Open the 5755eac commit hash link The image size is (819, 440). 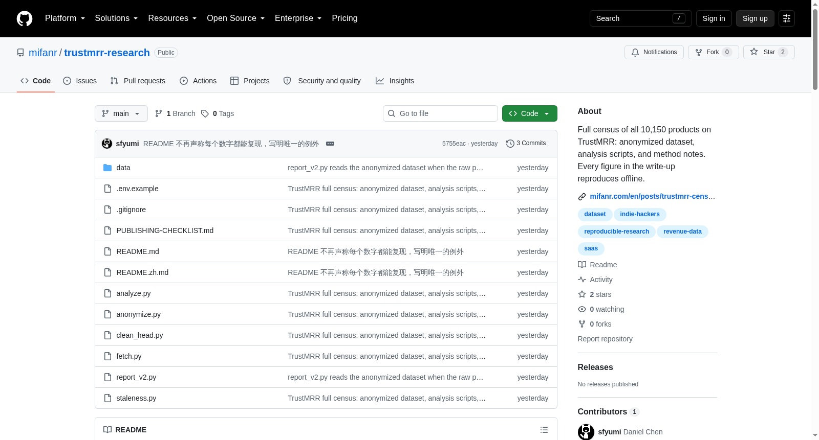(x=454, y=144)
